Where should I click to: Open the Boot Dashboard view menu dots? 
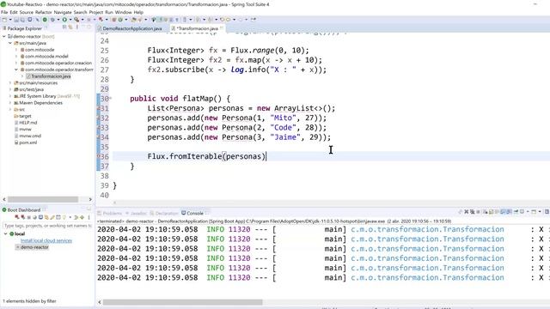click(x=89, y=217)
